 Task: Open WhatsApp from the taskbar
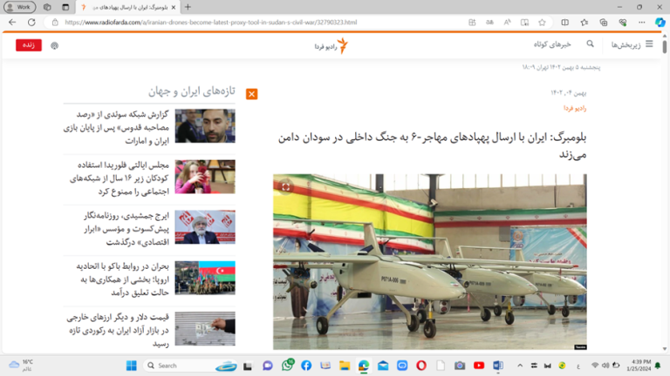[x=287, y=366]
